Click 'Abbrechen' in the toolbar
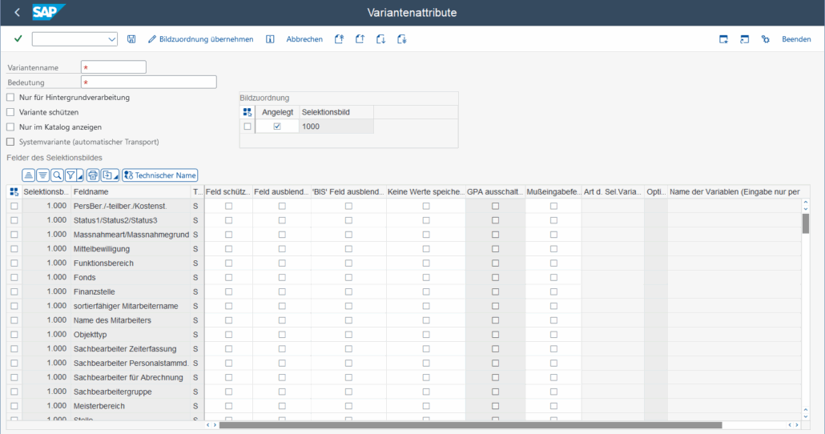The width and height of the screenshot is (825, 434). (x=304, y=39)
